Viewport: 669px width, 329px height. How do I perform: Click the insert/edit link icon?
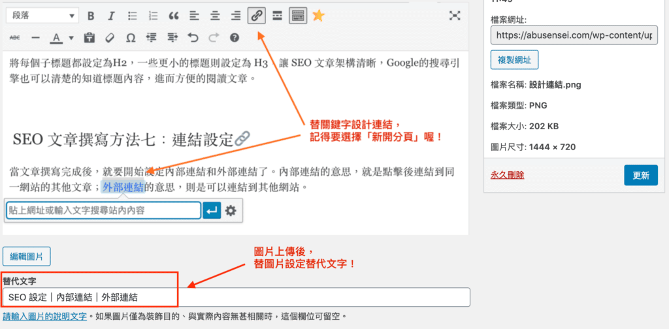(x=257, y=16)
